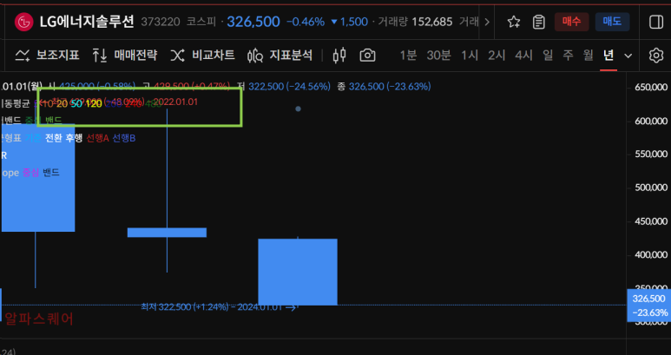Click the LG에너지솔루션 logo icon
Screen dimensions: 671x355
[23, 22]
